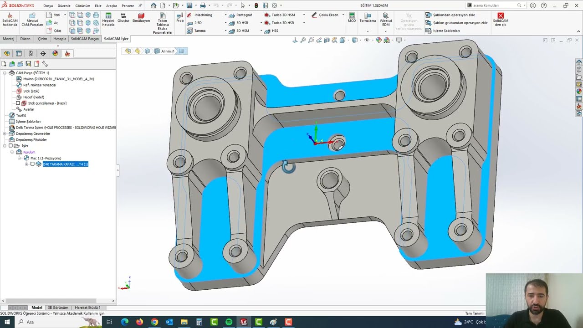Click the print icon
Viewport: 583px width, 328px height.
(x=203, y=5)
